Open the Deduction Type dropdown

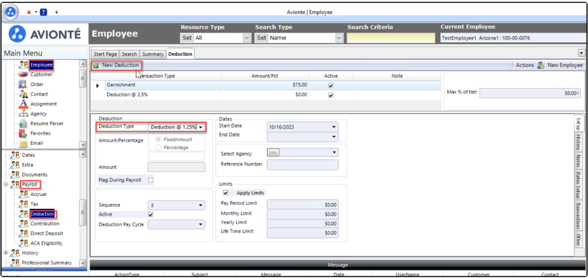tap(200, 127)
